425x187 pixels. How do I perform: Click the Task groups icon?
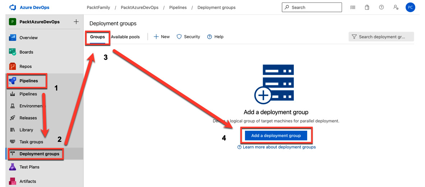pos(13,142)
